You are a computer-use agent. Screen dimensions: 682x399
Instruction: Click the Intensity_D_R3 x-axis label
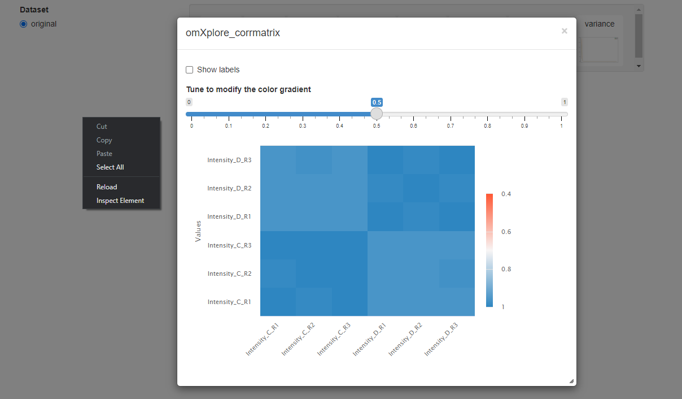[x=441, y=339]
